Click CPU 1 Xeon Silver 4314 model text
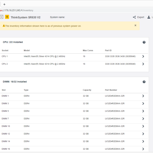This screenshot has height=153, width=153. coord(44,56)
